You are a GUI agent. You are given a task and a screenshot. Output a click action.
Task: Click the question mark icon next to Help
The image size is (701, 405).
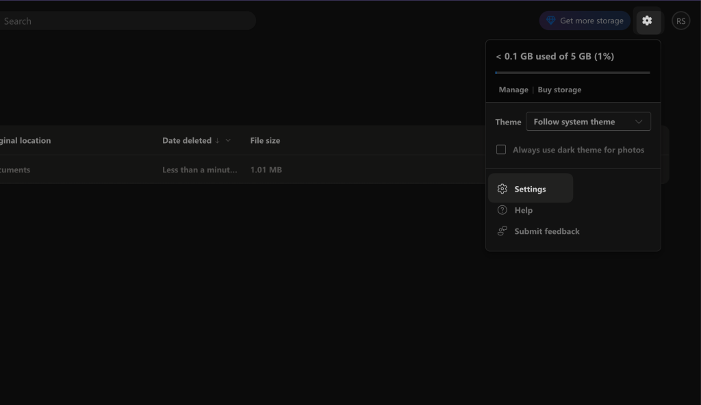point(502,210)
